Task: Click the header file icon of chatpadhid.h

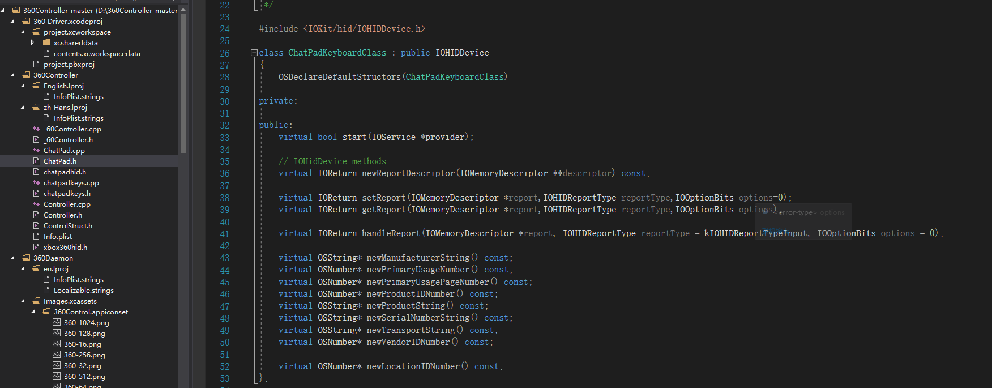Action: [x=36, y=172]
